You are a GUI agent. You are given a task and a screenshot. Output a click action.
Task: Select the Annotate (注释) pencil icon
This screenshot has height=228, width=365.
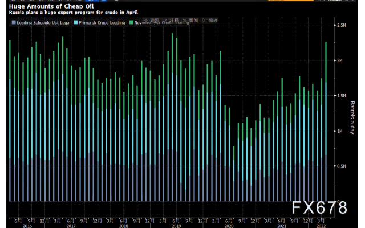(x=166, y=21)
